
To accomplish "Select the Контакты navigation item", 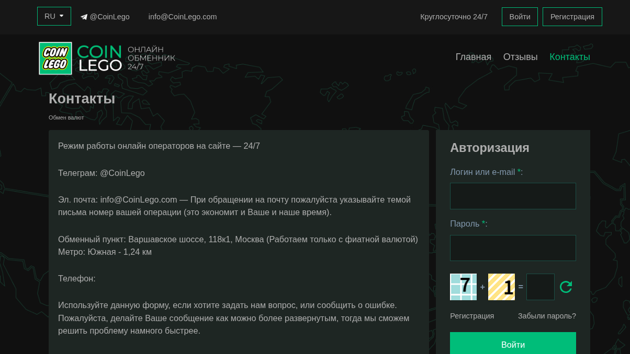I will 569,57.
